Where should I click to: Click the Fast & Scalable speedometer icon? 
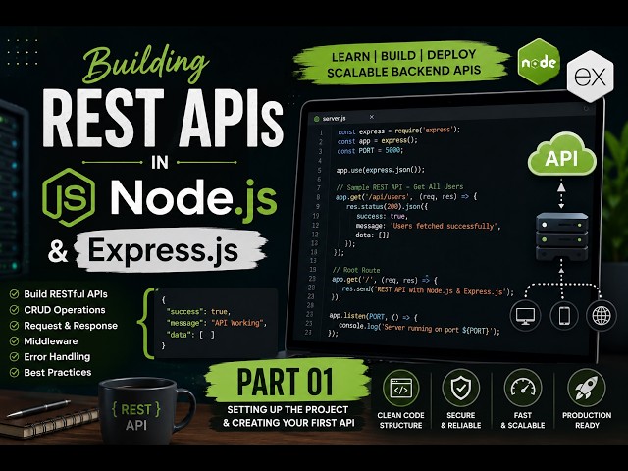click(x=523, y=388)
